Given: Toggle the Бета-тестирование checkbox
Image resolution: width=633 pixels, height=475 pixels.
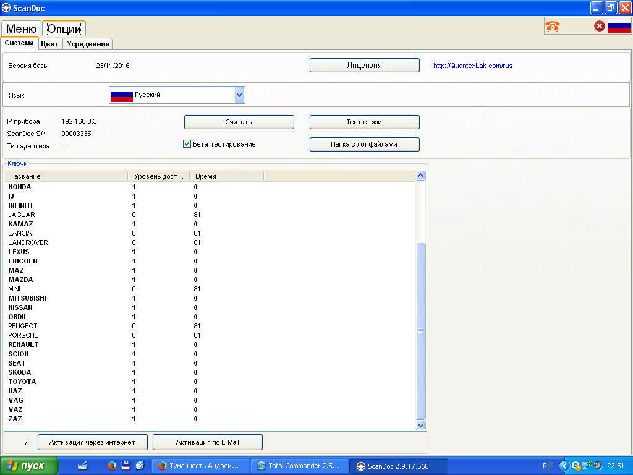Looking at the screenshot, I should tap(187, 143).
